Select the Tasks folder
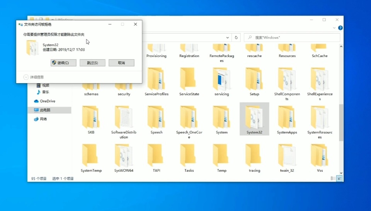The image size is (371, 211). click(x=189, y=158)
